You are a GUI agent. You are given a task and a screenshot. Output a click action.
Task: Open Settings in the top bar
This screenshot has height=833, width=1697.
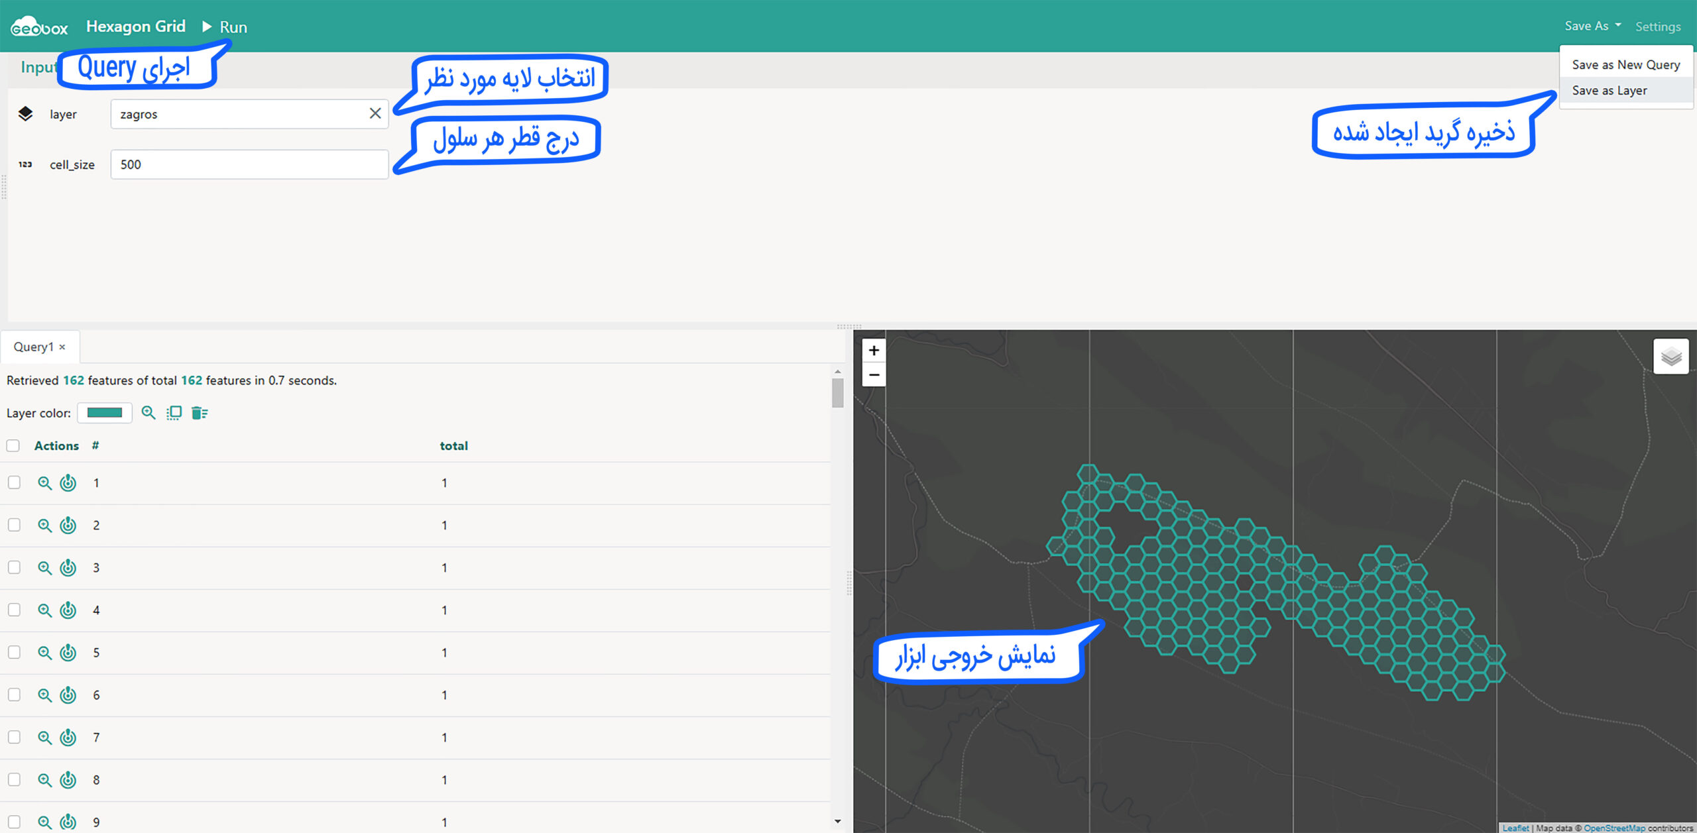(1657, 27)
